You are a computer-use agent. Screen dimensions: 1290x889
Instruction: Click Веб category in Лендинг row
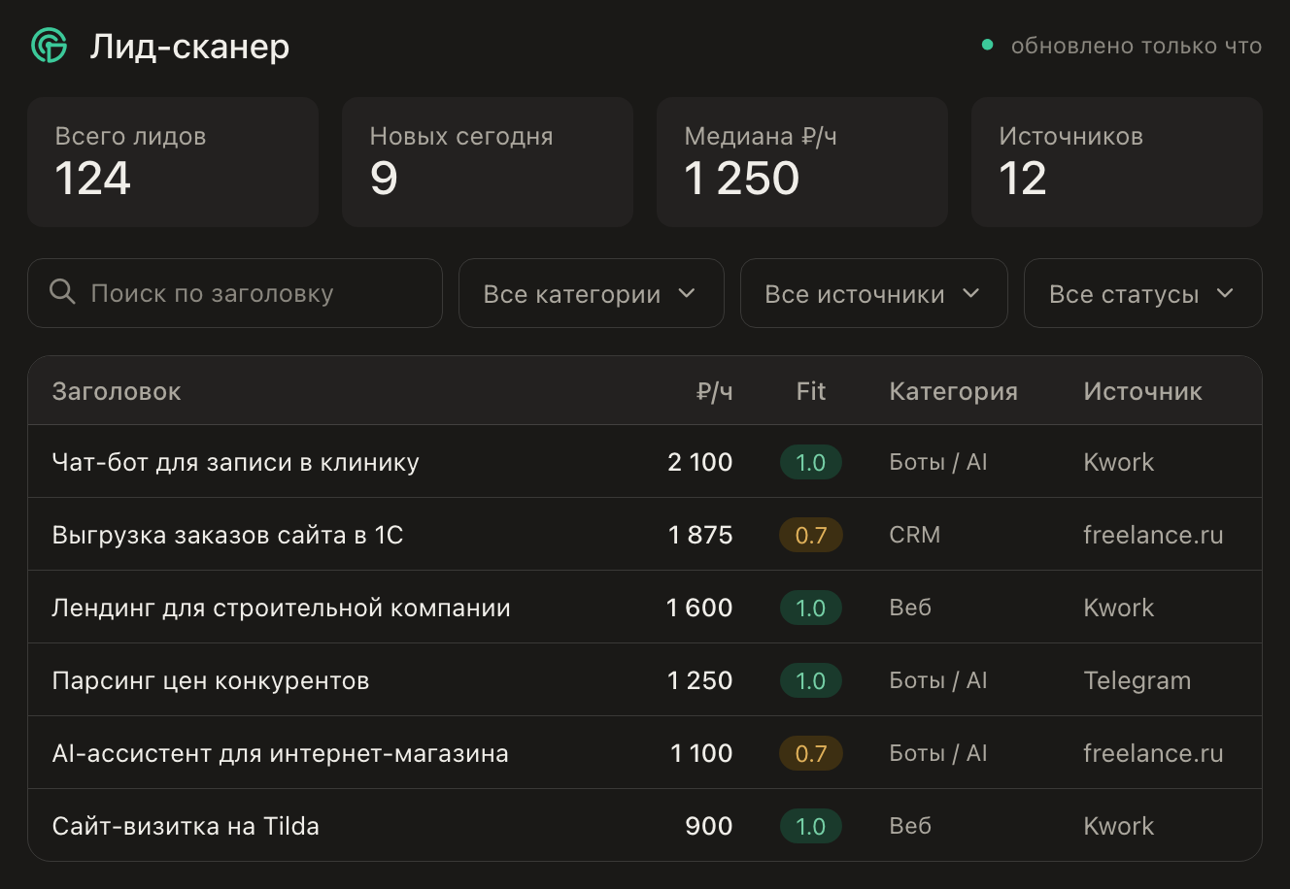click(x=910, y=608)
